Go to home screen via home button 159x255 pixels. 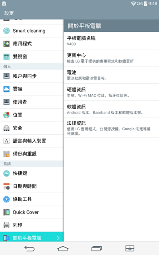tap(63, 249)
